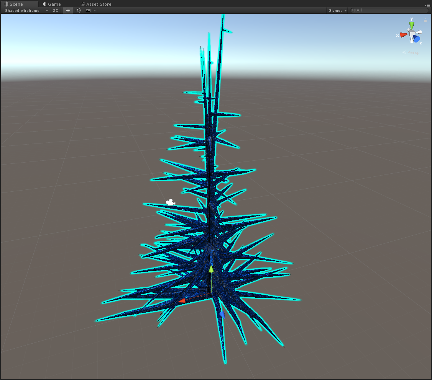Toggle the 2D view mode button

[56, 10]
